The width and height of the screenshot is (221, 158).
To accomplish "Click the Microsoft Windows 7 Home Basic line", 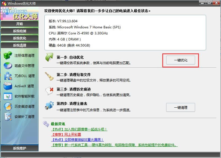I will point(85,27).
